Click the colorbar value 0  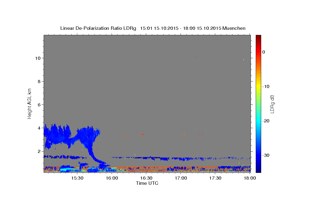pyautogui.click(x=264, y=52)
